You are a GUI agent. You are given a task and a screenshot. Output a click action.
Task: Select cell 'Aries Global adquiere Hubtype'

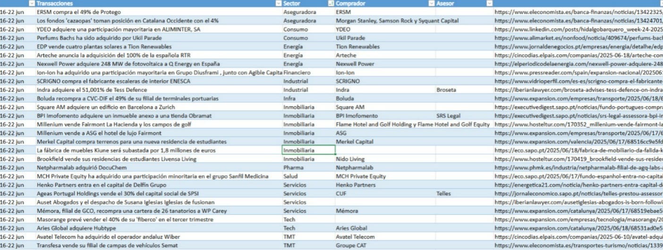click(x=159, y=228)
